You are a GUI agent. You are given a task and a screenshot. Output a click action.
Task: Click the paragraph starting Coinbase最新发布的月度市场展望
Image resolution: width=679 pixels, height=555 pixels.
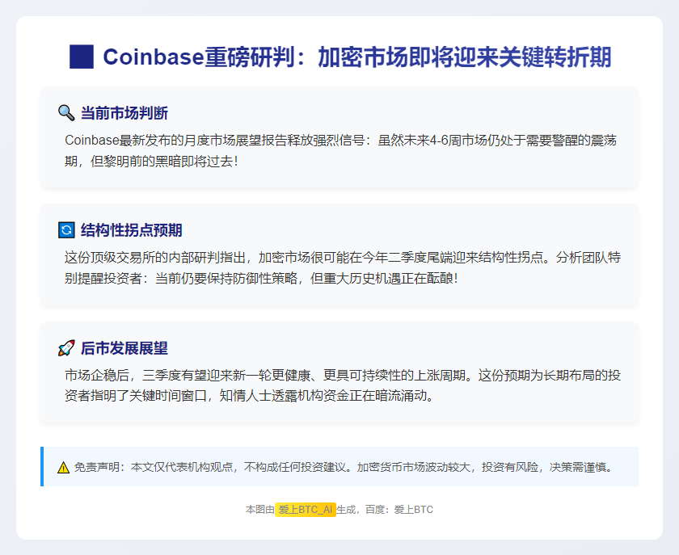pyautogui.click(x=340, y=150)
